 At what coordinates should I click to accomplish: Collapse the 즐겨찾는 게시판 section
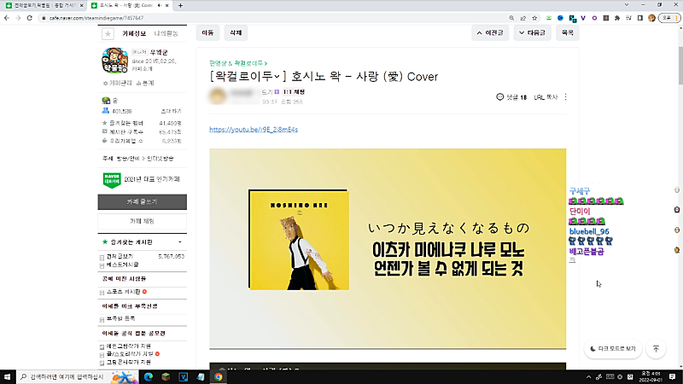[180, 242]
